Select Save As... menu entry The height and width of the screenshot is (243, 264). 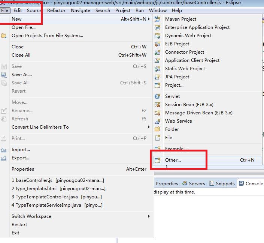click(x=76, y=75)
